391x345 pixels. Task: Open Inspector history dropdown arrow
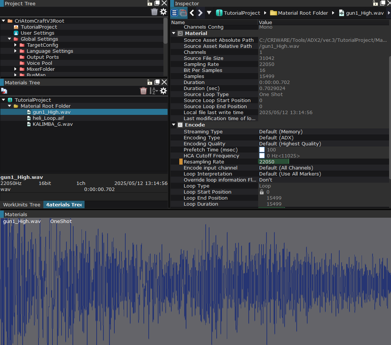pyautogui.click(x=209, y=13)
